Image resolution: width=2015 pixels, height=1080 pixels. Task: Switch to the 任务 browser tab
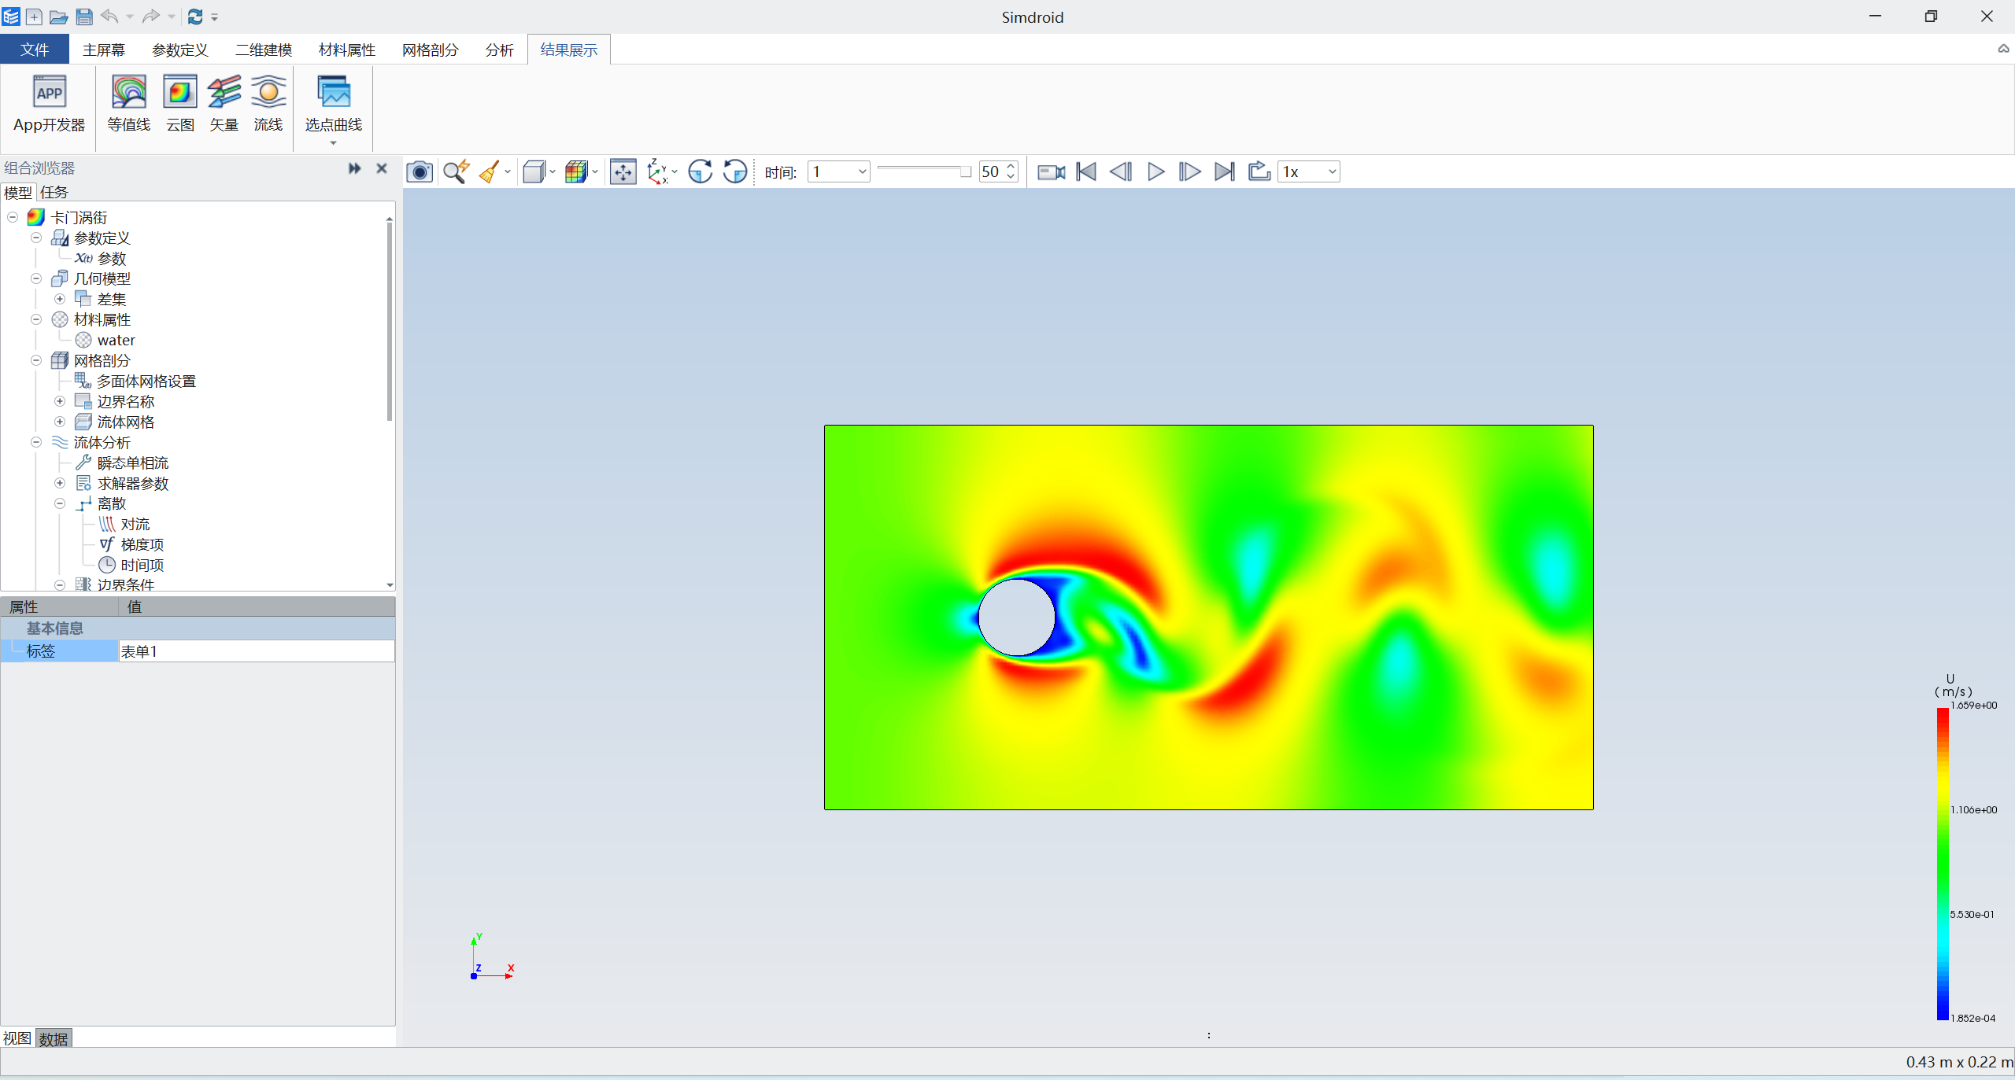(x=54, y=192)
